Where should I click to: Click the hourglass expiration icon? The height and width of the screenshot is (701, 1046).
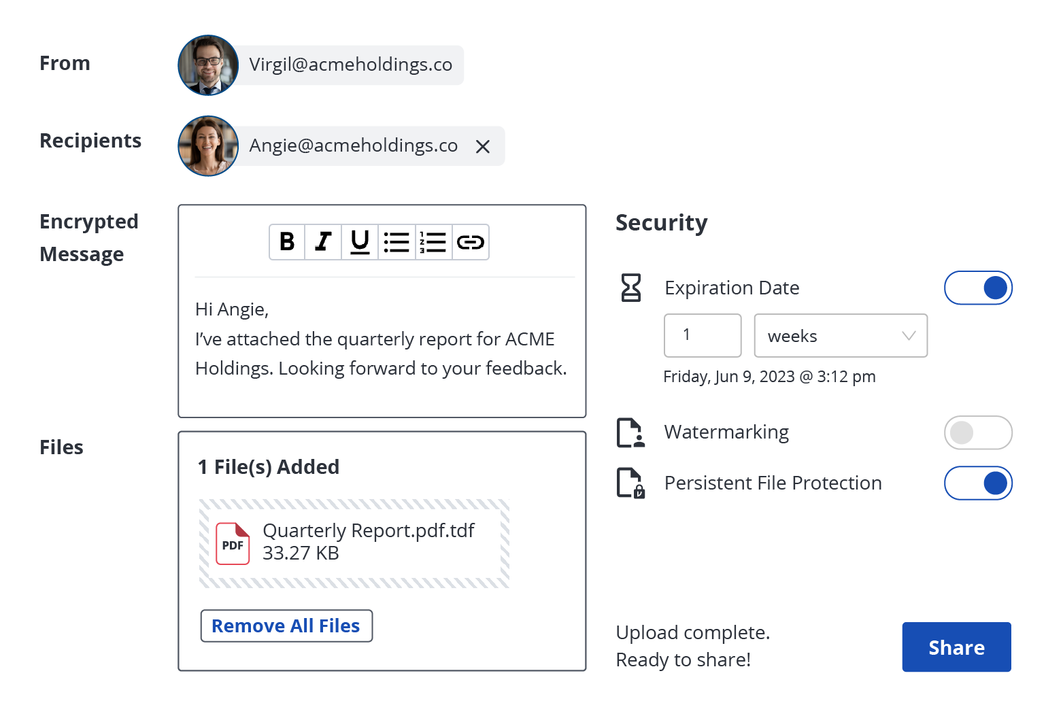click(x=631, y=288)
